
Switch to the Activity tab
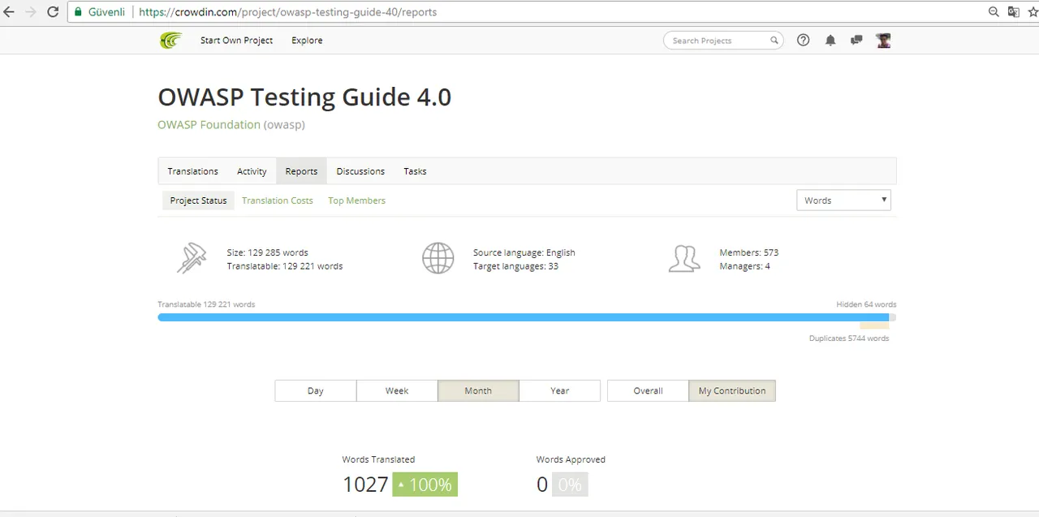[252, 171]
